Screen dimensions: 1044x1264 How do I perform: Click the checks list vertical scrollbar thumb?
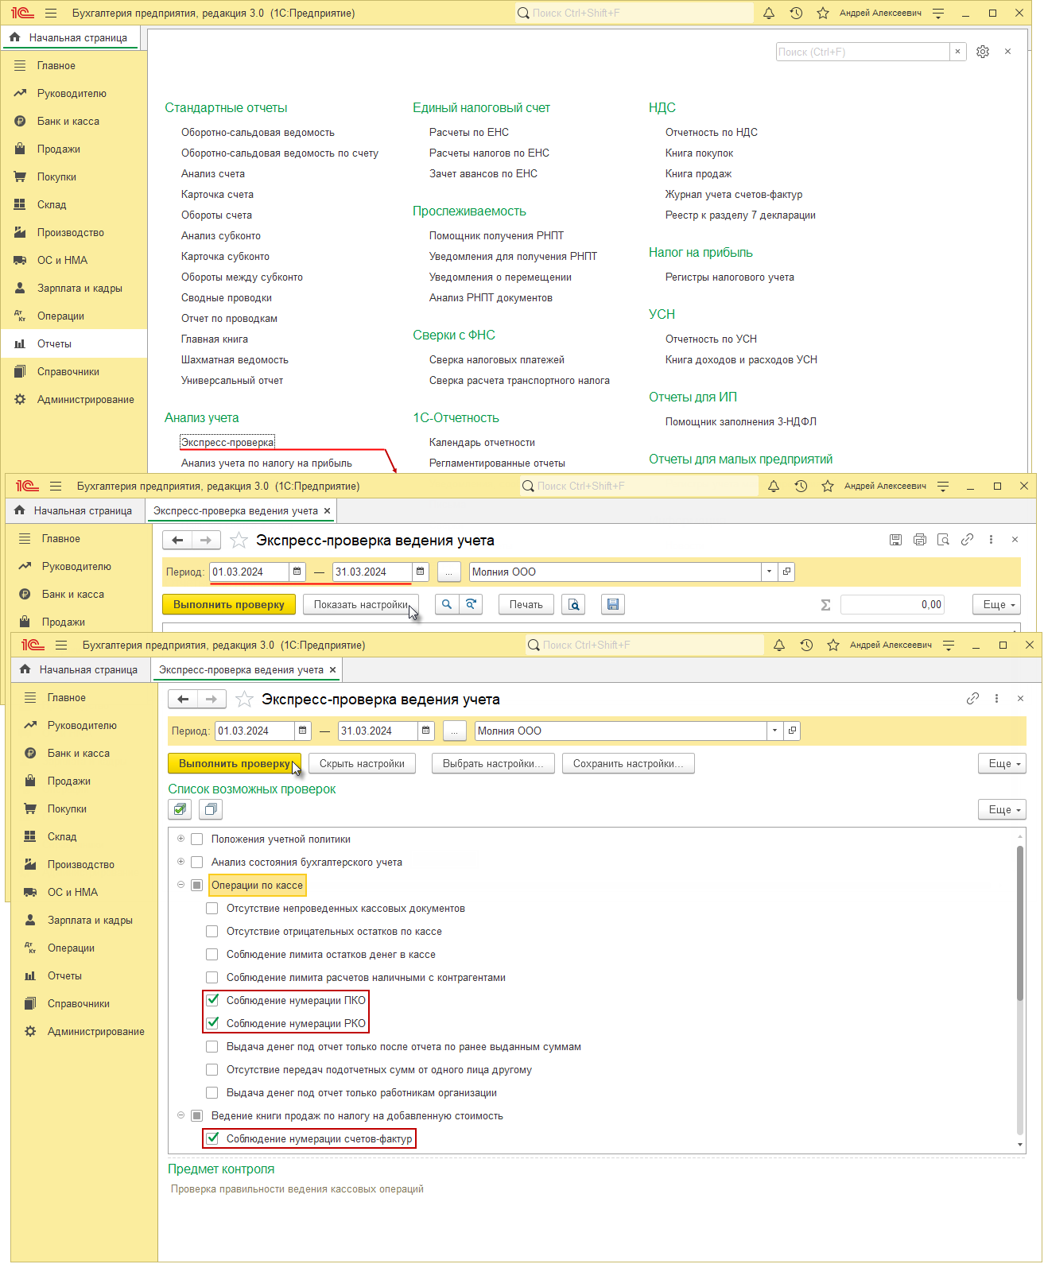coord(1020,922)
